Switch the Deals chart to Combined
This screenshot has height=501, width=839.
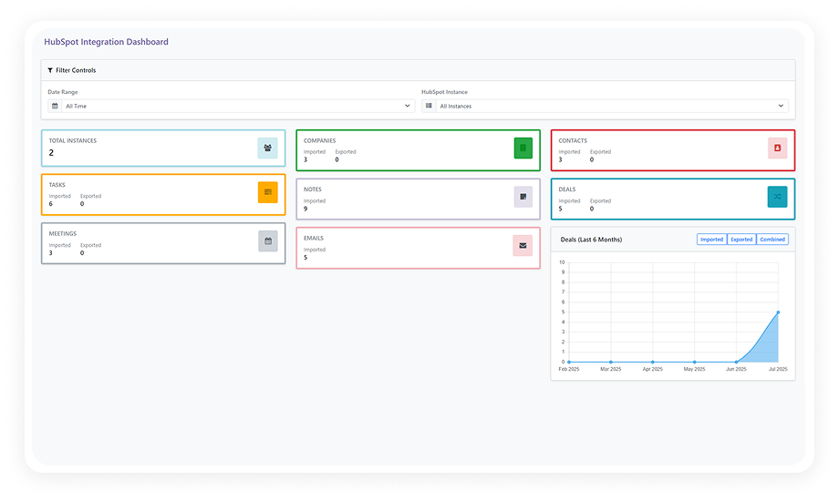coord(772,240)
